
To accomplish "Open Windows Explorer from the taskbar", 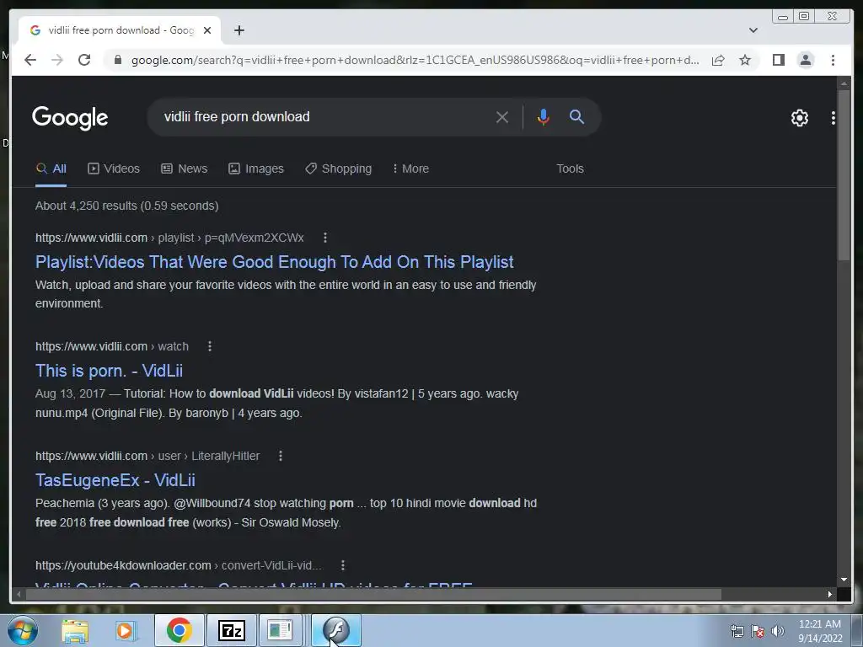I will tap(74, 630).
